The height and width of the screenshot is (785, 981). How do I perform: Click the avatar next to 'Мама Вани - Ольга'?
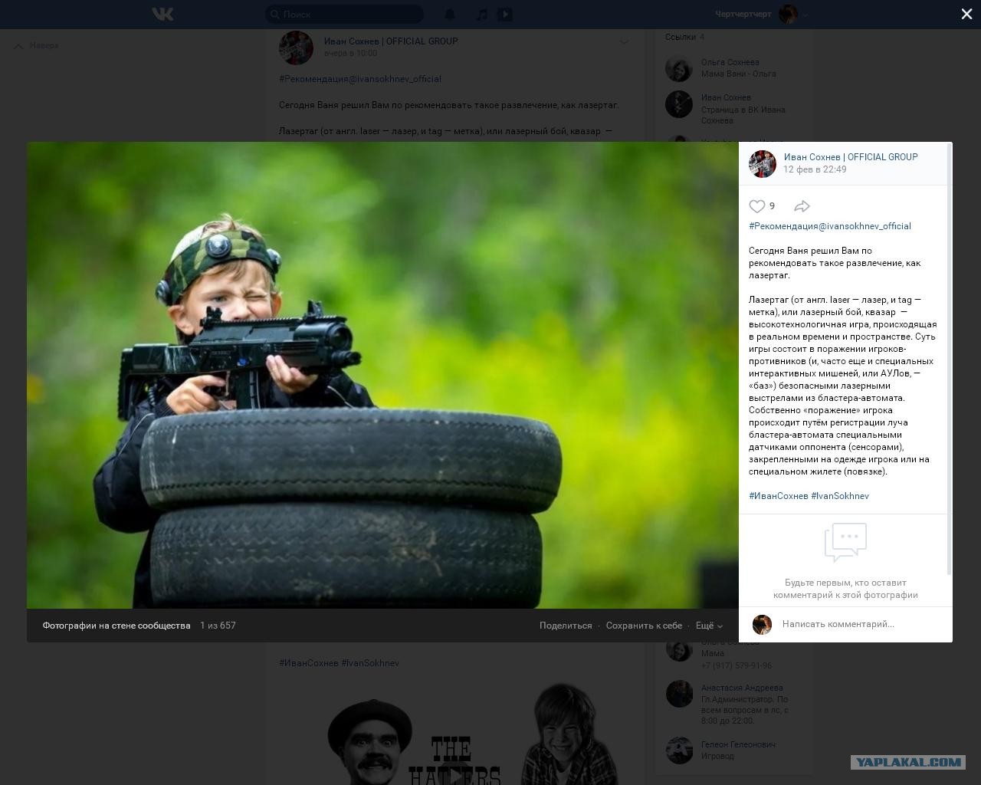point(679,68)
